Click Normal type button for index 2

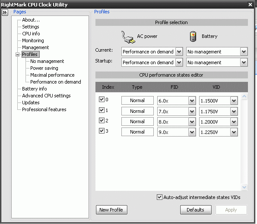137,121
